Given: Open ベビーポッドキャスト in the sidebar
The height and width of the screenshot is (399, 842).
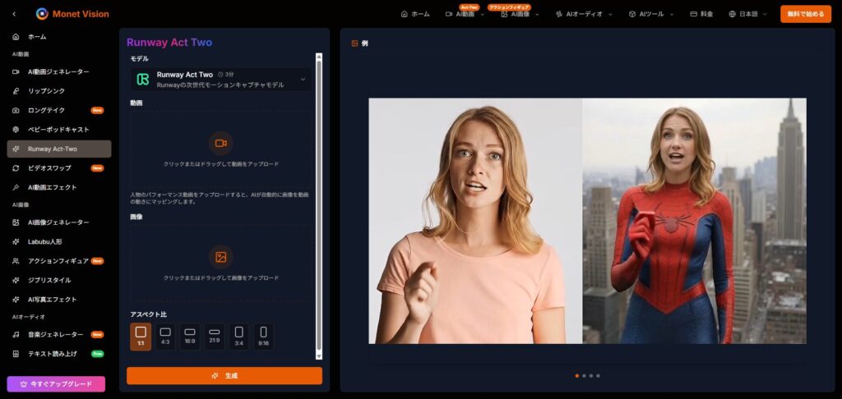Looking at the screenshot, I should pyautogui.click(x=58, y=130).
